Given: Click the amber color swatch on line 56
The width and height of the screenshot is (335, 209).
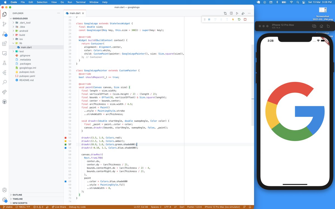Looking at the screenshot, I should (x=66, y=141).
